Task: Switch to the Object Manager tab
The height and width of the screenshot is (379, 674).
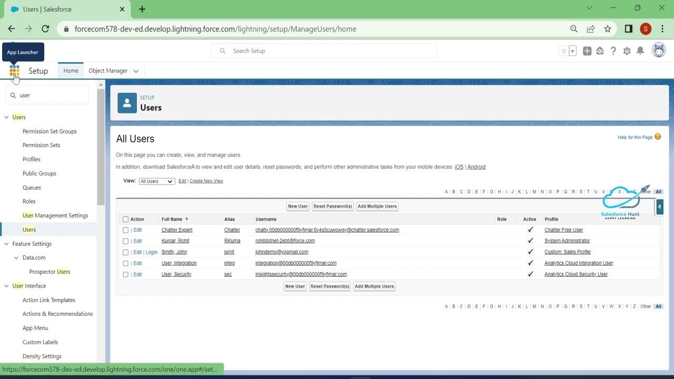Action: [108, 71]
